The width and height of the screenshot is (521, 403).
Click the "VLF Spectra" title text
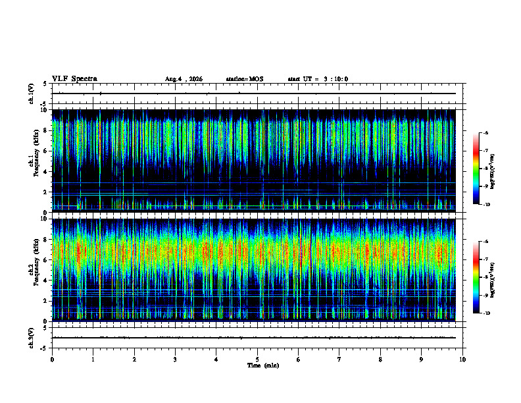(74, 79)
